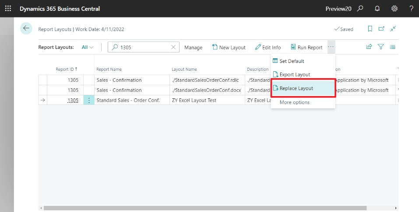Click the Report Name column header
The image size is (419, 212).
tap(109, 70)
